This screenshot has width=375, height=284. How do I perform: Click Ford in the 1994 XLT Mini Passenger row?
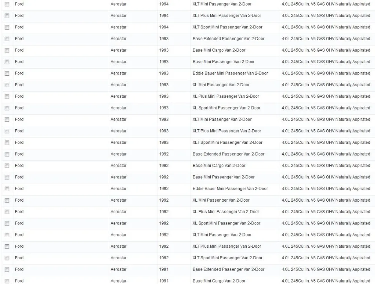(x=19, y=4)
